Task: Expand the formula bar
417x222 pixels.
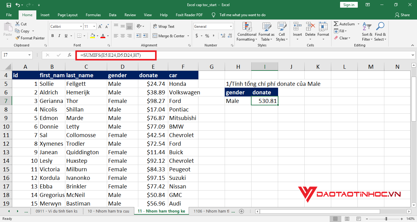Action: click(413, 55)
